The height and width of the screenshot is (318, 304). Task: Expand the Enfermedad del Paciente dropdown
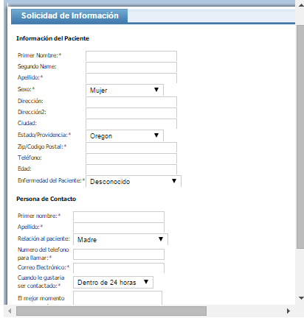[134, 181]
